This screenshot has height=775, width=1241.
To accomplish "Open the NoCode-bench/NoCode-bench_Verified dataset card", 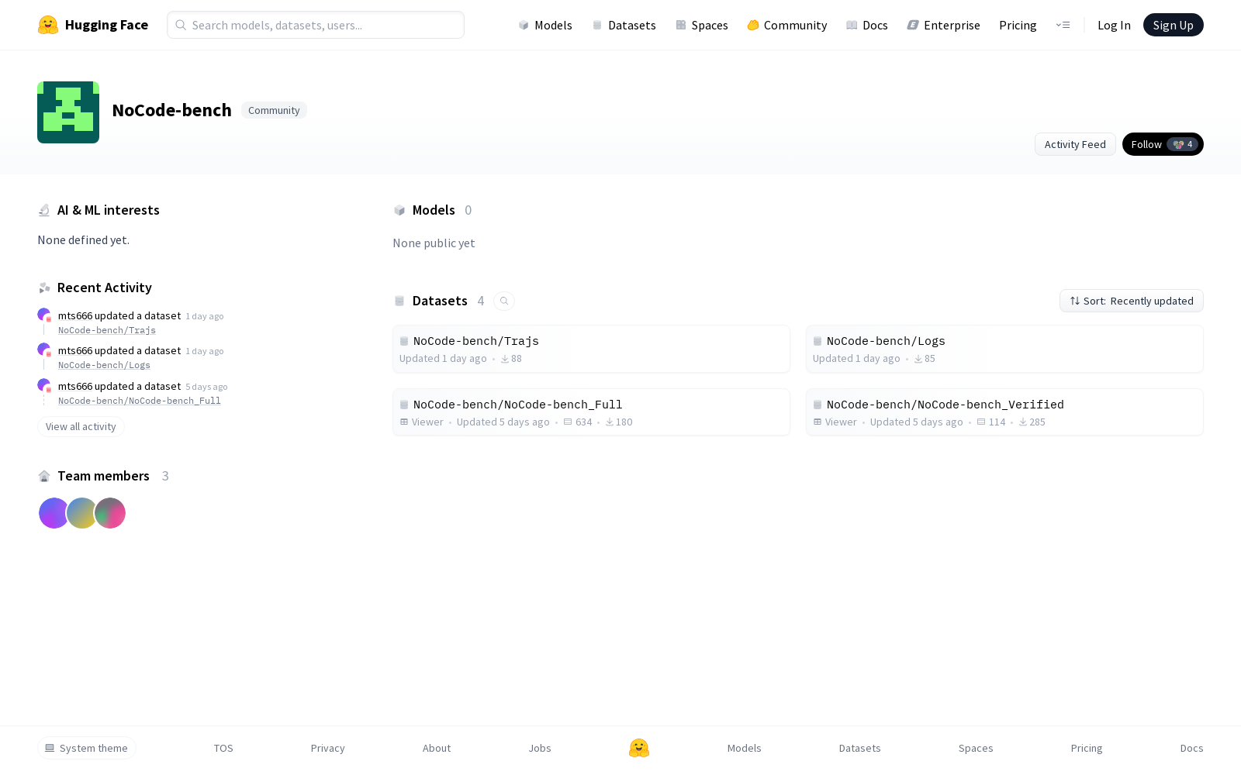I will click(x=1004, y=412).
